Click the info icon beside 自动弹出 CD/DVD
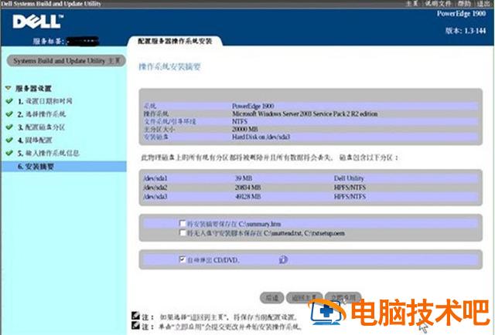The width and height of the screenshot is (495, 335). pyautogui.click(x=283, y=259)
